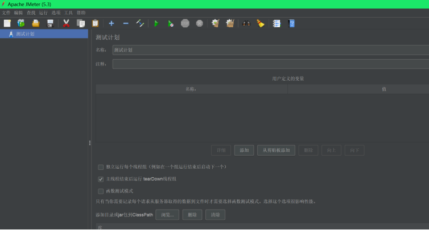Click the 添加 button
This screenshot has width=429, height=230.
[x=244, y=150]
